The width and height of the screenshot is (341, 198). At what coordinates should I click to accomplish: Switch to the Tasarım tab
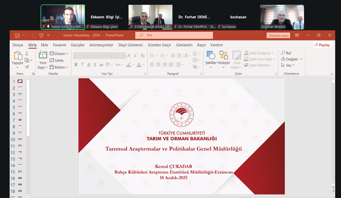(59, 45)
